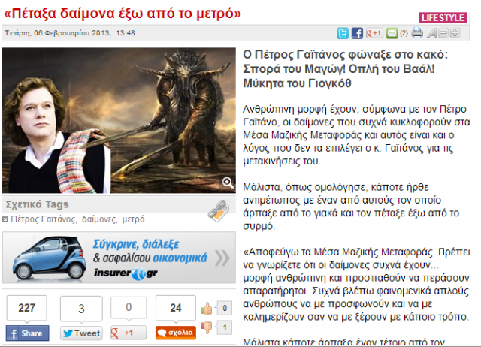Click the subtitle Ο Πέτρος Γαϊτάνος φώναξε στο κακό
This screenshot has height=347, width=481.
346,55
